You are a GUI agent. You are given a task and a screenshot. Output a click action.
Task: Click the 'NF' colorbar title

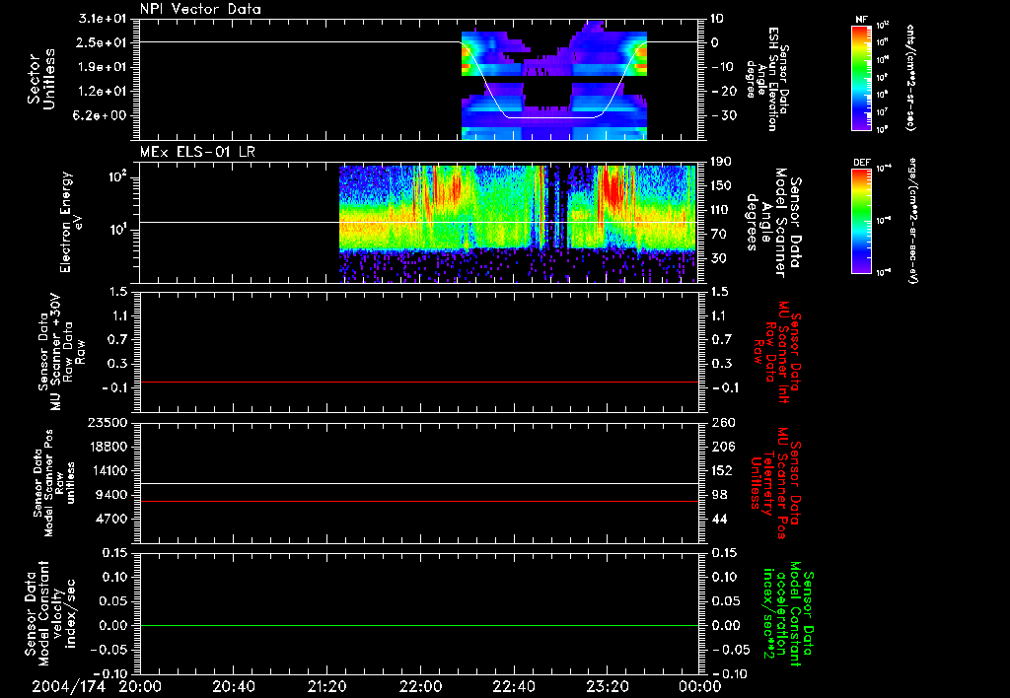(x=861, y=20)
